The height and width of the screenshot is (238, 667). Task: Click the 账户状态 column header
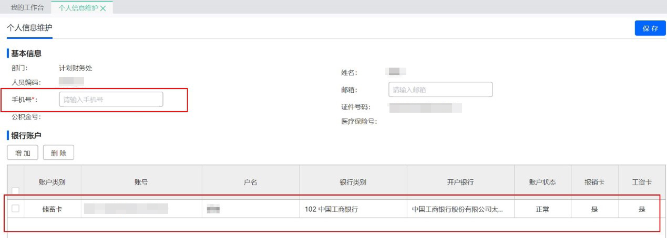[542, 182]
